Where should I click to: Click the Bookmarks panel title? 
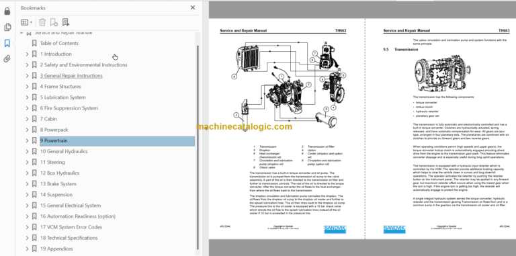point(33,8)
